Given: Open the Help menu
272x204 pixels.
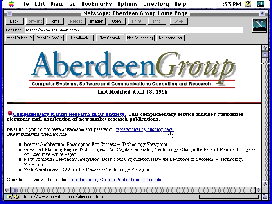Looking at the screenshot, I should [180, 4].
